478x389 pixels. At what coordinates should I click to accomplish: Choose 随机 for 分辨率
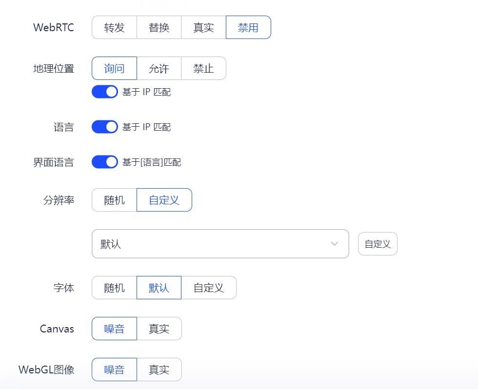pyautogui.click(x=114, y=200)
